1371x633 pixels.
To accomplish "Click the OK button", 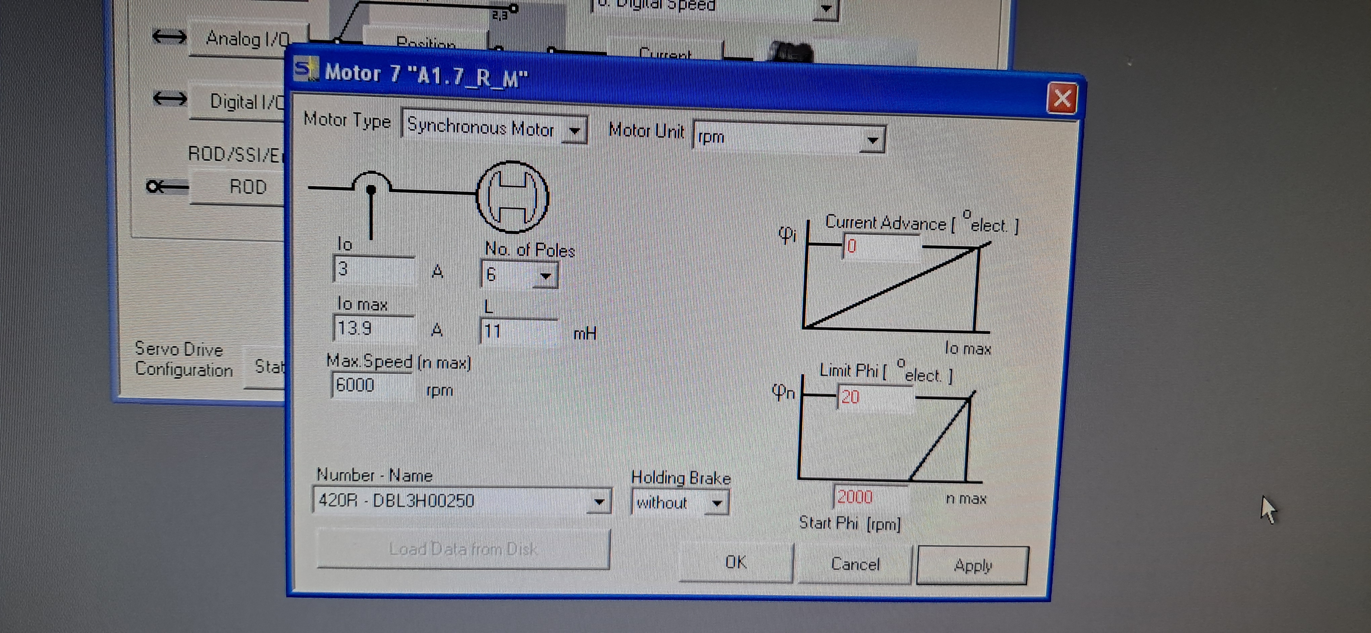I will 736,562.
